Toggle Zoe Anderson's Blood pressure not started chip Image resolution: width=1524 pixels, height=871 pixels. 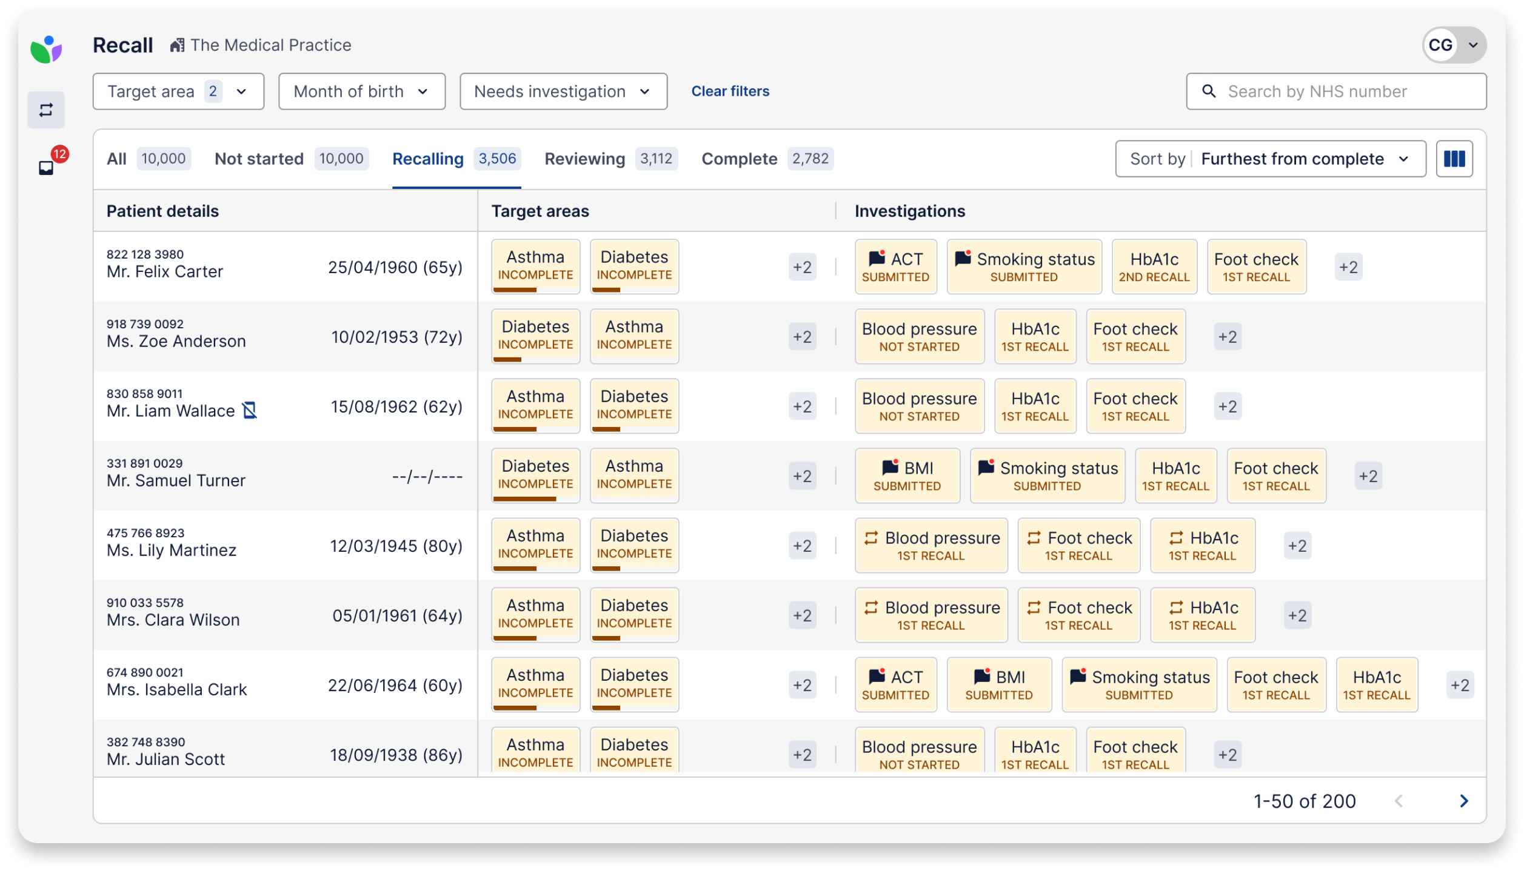tap(919, 336)
